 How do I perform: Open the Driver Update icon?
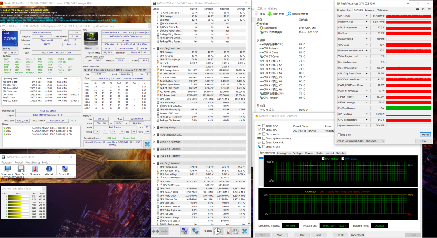[x=64, y=169]
